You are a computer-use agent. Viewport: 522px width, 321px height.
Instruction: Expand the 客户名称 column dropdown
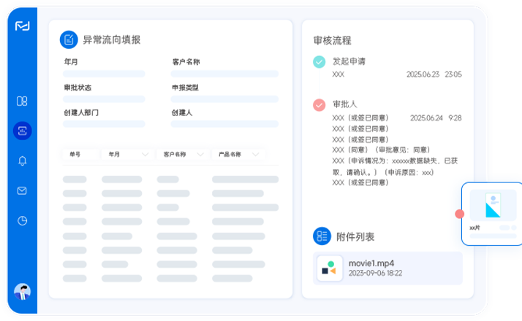coord(200,155)
